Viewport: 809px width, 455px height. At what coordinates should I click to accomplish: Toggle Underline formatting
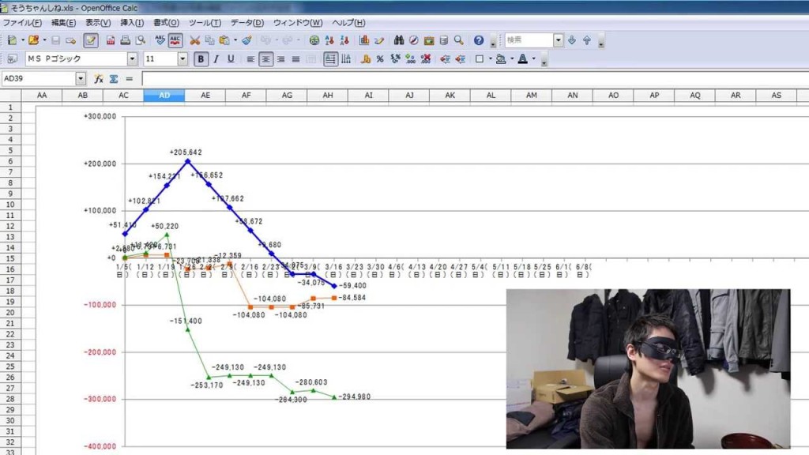231,59
